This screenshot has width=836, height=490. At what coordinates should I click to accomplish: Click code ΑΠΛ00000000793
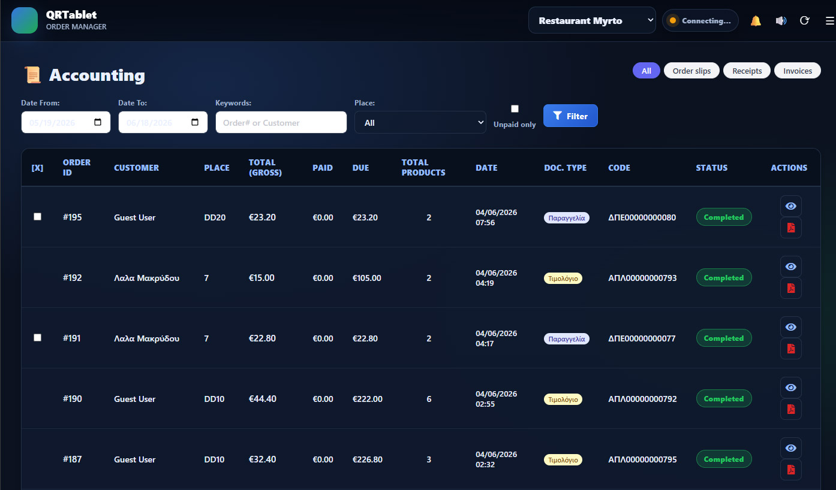pos(643,278)
